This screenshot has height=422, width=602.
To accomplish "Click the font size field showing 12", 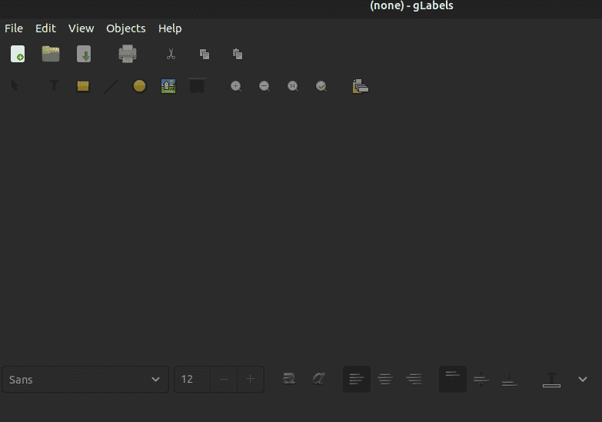I will 192,380.
